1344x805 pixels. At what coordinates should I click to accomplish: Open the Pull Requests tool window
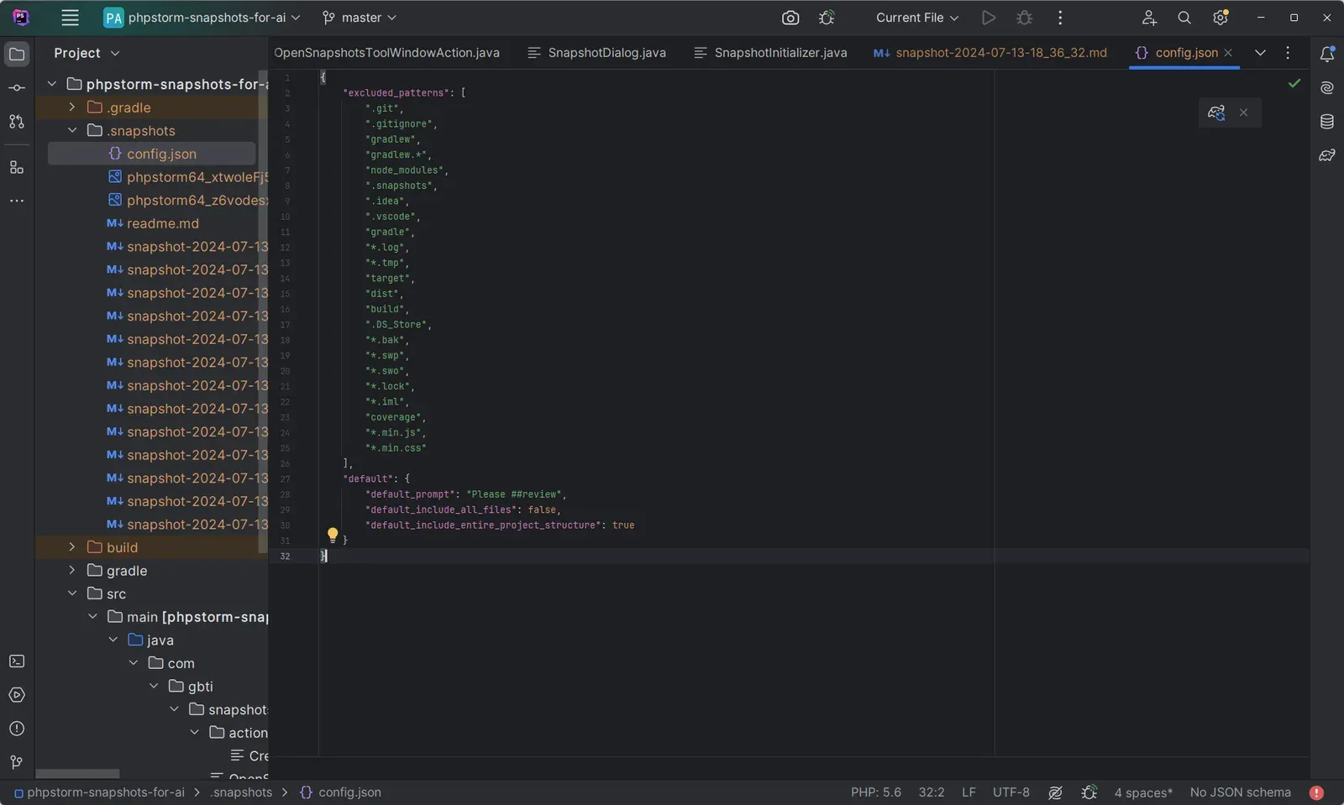(x=17, y=122)
